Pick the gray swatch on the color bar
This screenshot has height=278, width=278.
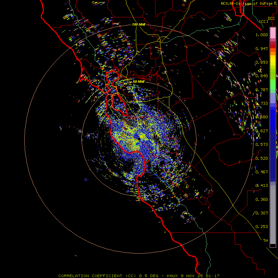(273, 215)
